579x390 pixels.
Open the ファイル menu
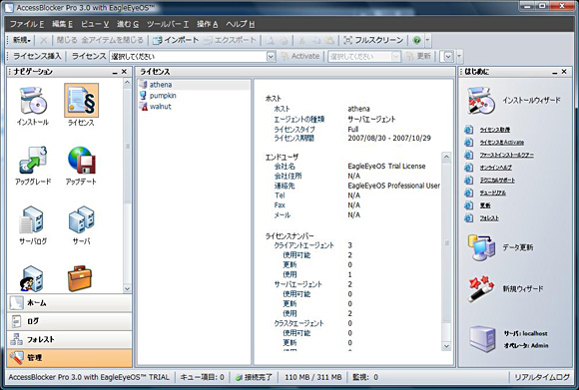(x=27, y=24)
